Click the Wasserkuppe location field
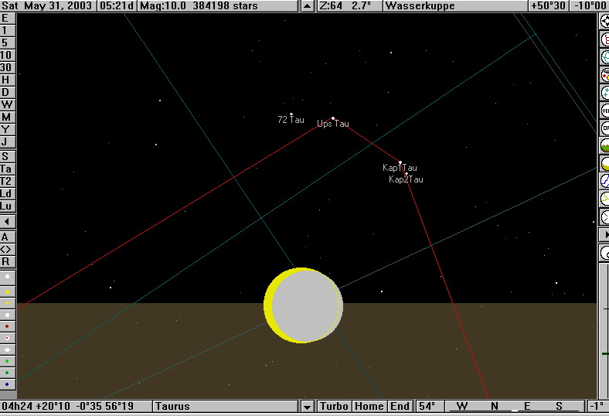This screenshot has height=416, width=609. coord(453,6)
